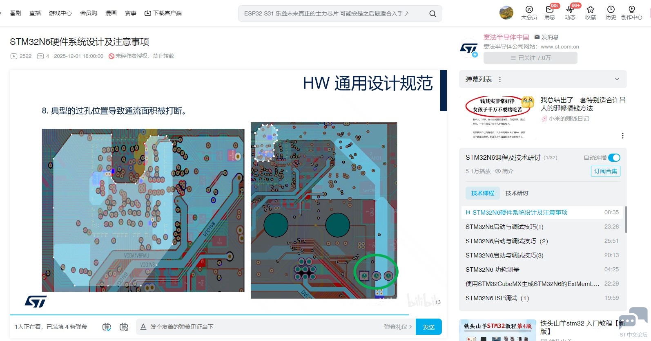The height and width of the screenshot is (341, 651).
Task: Click the 大会员 membership icon
Action: pos(529,10)
